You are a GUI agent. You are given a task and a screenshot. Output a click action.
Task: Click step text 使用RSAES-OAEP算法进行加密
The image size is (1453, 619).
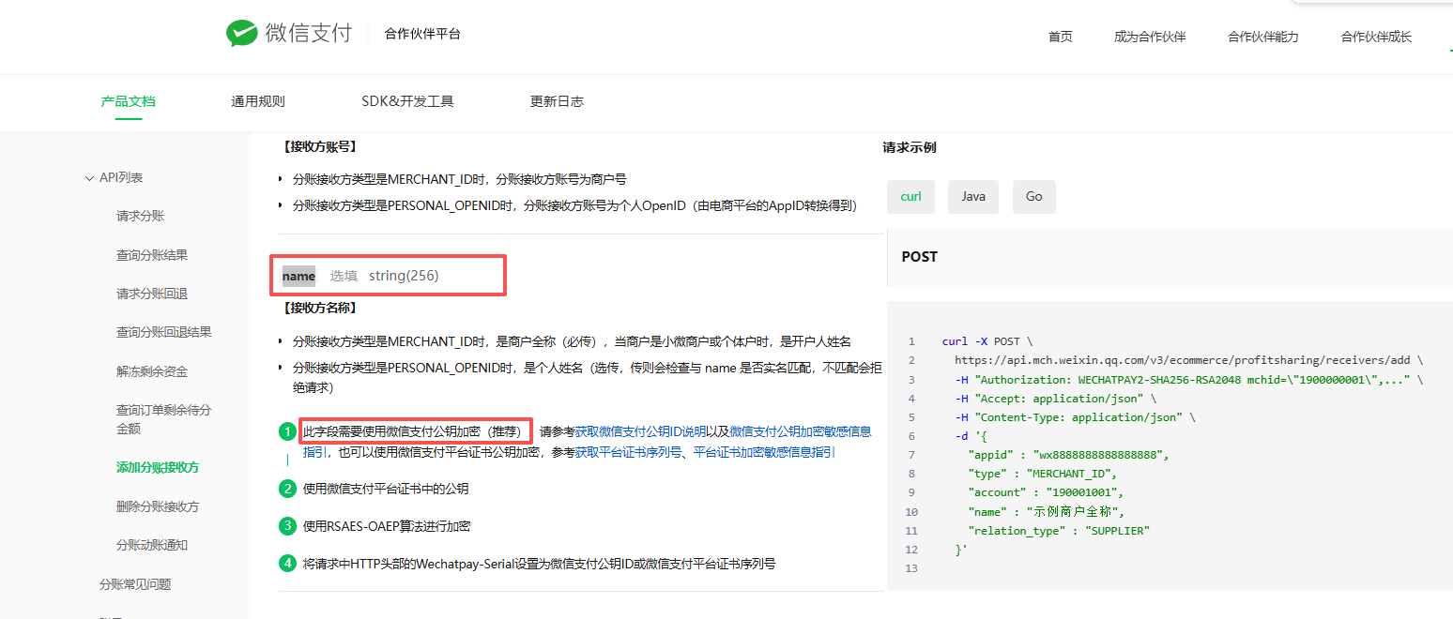(x=387, y=526)
